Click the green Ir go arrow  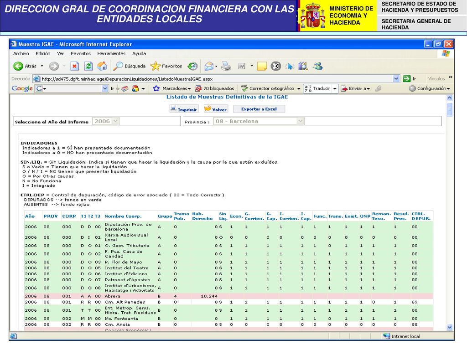coord(406,78)
